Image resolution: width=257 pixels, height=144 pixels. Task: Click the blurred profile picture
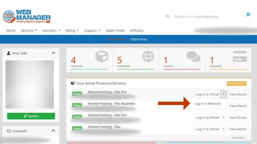30,84
